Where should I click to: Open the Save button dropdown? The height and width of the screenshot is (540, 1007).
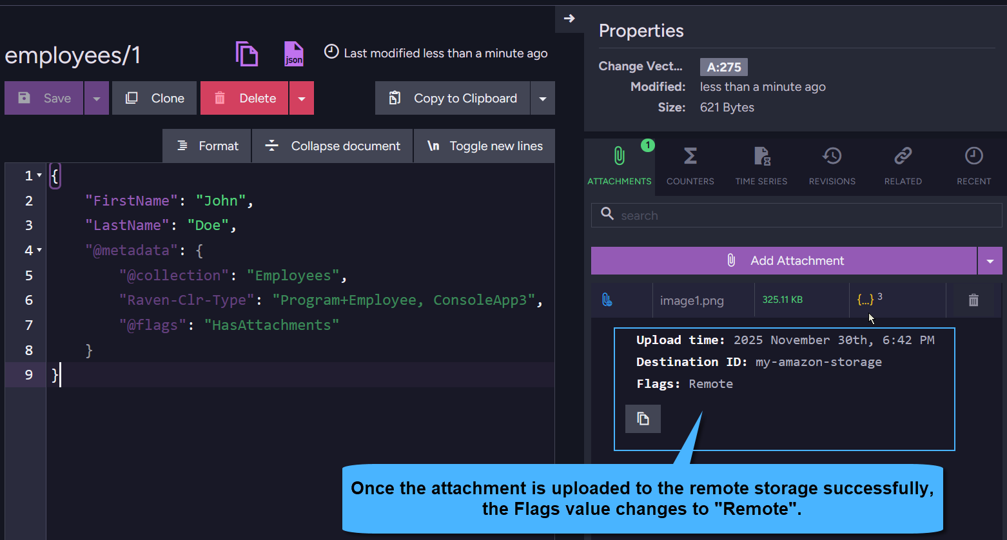[96, 98]
